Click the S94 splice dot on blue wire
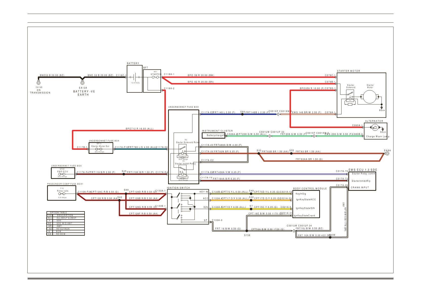Viewport: 421px width, 298px height. pyautogui.click(x=242, y=114)
